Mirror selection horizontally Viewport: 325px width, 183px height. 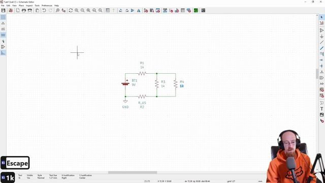[139, 10]
